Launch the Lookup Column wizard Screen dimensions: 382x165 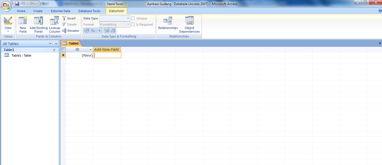pos(54,24)
